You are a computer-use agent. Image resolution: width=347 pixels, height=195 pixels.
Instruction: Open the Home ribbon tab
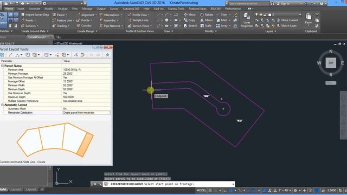point(9,9)
